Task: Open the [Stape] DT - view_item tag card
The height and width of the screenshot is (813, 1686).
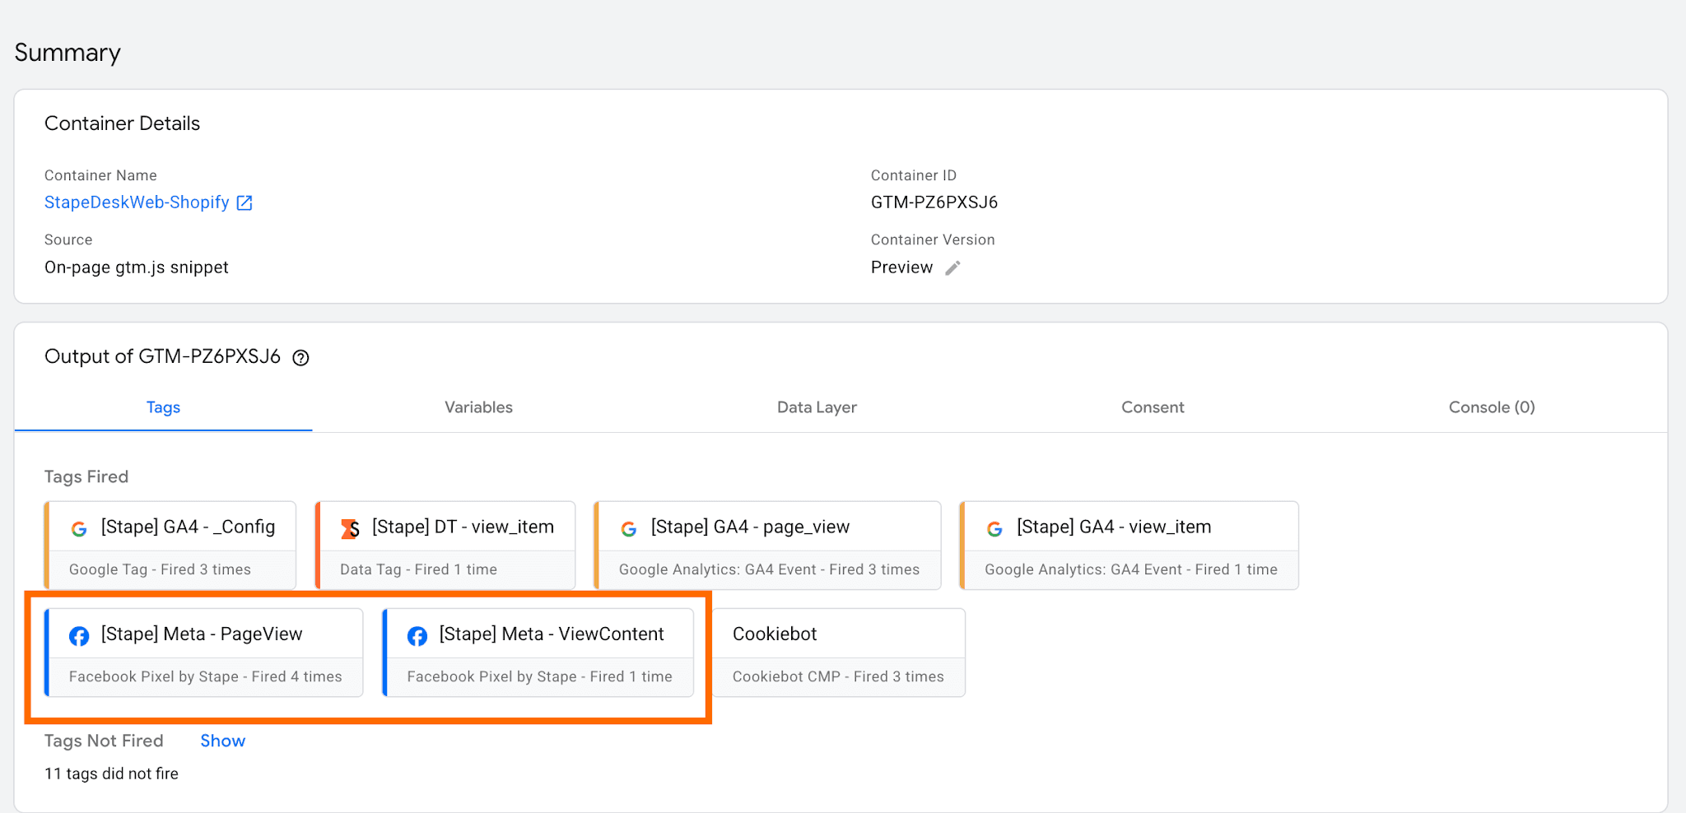Action: (445, 545)
